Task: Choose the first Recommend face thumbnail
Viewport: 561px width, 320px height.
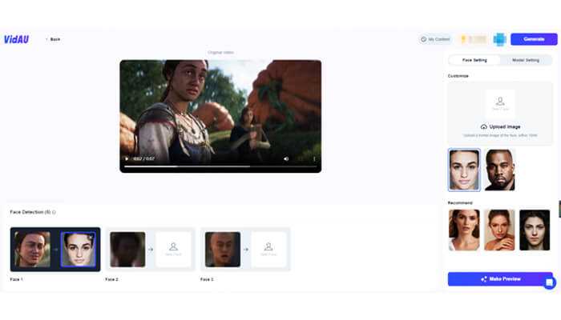Action: (464, 230)
